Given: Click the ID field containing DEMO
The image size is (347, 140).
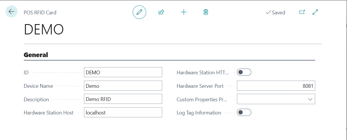Looking at the screenshot, I should 123,72.
